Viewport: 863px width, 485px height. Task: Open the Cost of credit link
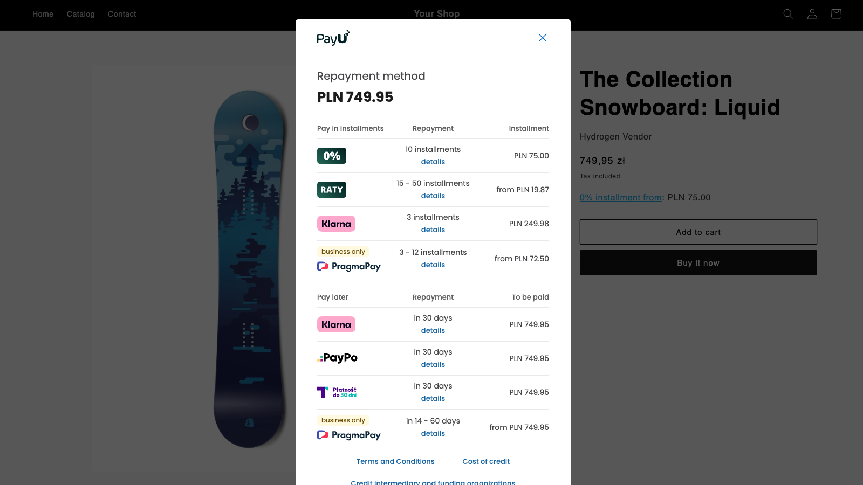coord(486,461)
